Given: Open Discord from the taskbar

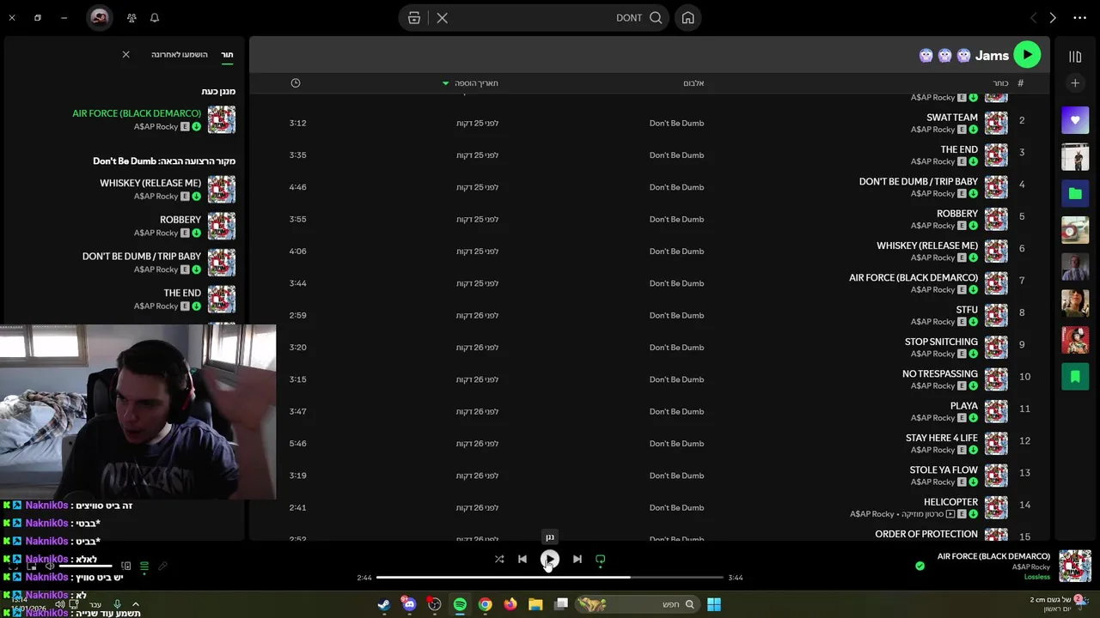Looking at the screenshot, I should click(409, 604).
